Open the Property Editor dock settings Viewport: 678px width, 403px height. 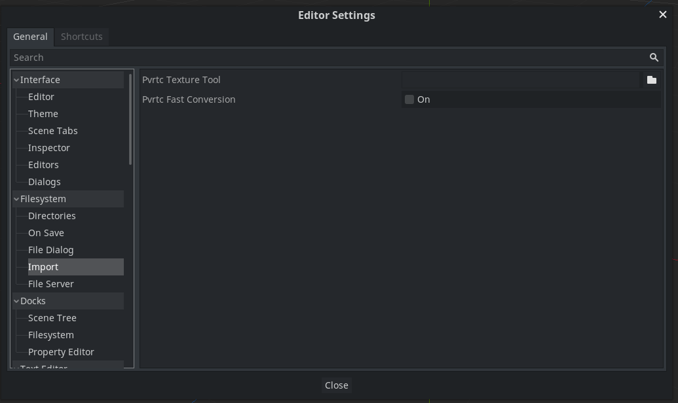click(x=61, y=351)
